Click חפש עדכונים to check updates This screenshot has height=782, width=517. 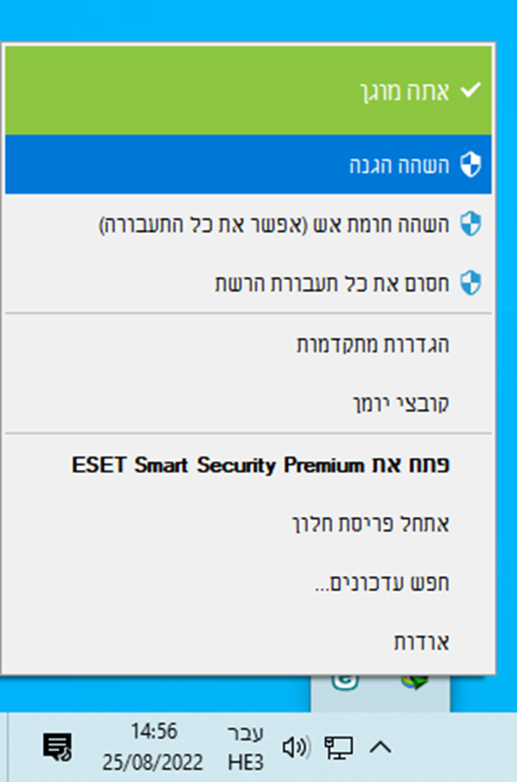click(381, 584)
